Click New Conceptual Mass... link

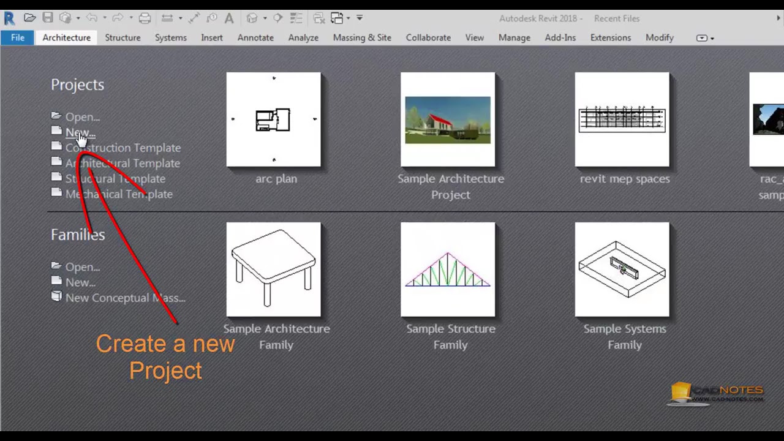pyautogui.click(x=126, y=298)
